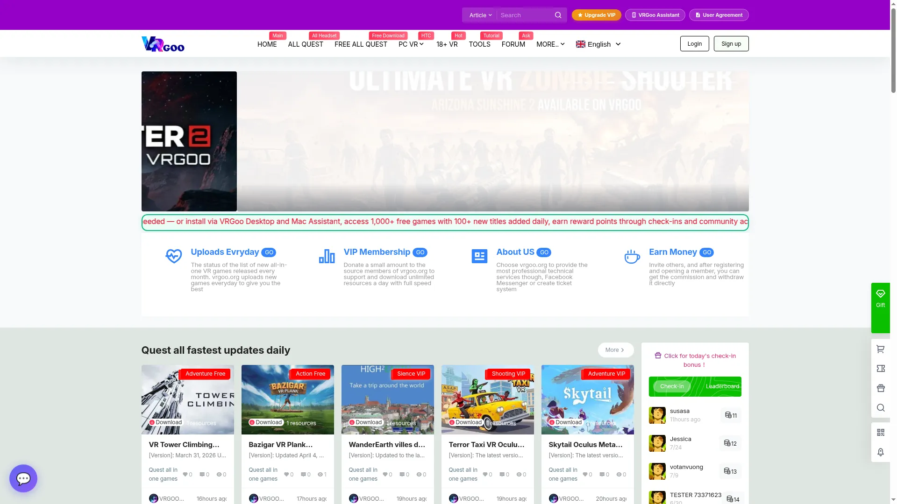This screenshot has width=897, height=504.
Task: Click the Login button
Action: (694, 44)
